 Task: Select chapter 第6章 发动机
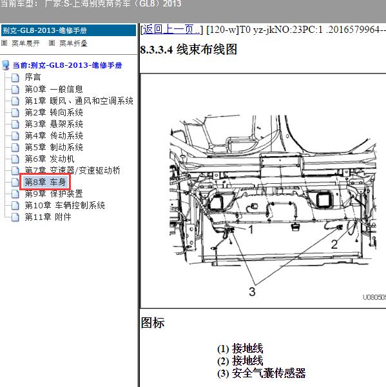pyautogui.click(x=50, y=159)
